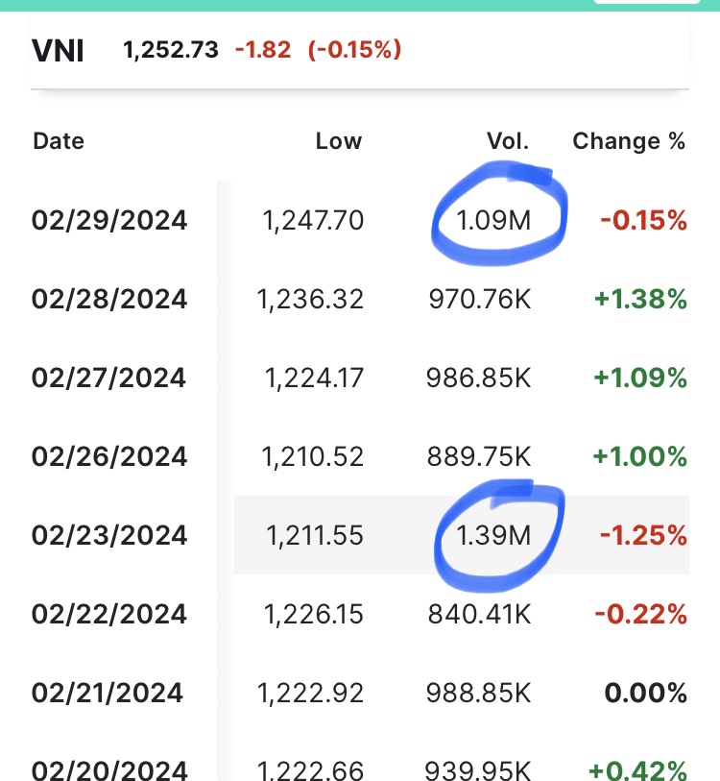Click the Vol. column header

507,141
